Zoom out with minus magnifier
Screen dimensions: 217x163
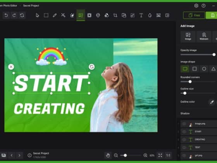pos(116,155)
